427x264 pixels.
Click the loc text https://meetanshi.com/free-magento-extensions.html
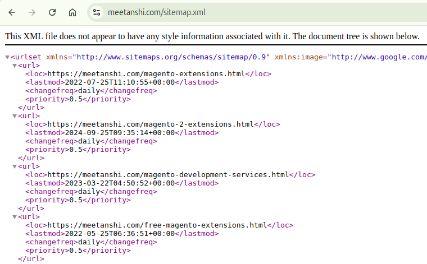click(157, 225)
